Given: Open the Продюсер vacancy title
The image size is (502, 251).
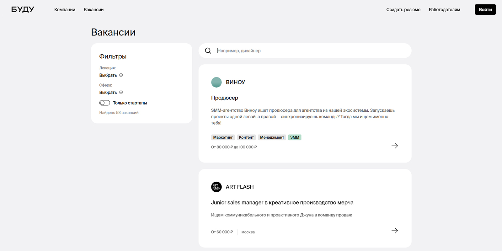Looking at the screenshot, I should [x=225, y=98].
